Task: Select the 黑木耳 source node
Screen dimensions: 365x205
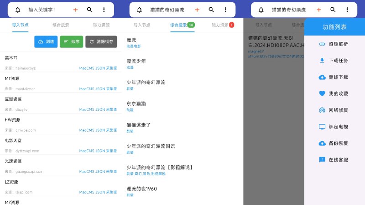Action: 61,63
